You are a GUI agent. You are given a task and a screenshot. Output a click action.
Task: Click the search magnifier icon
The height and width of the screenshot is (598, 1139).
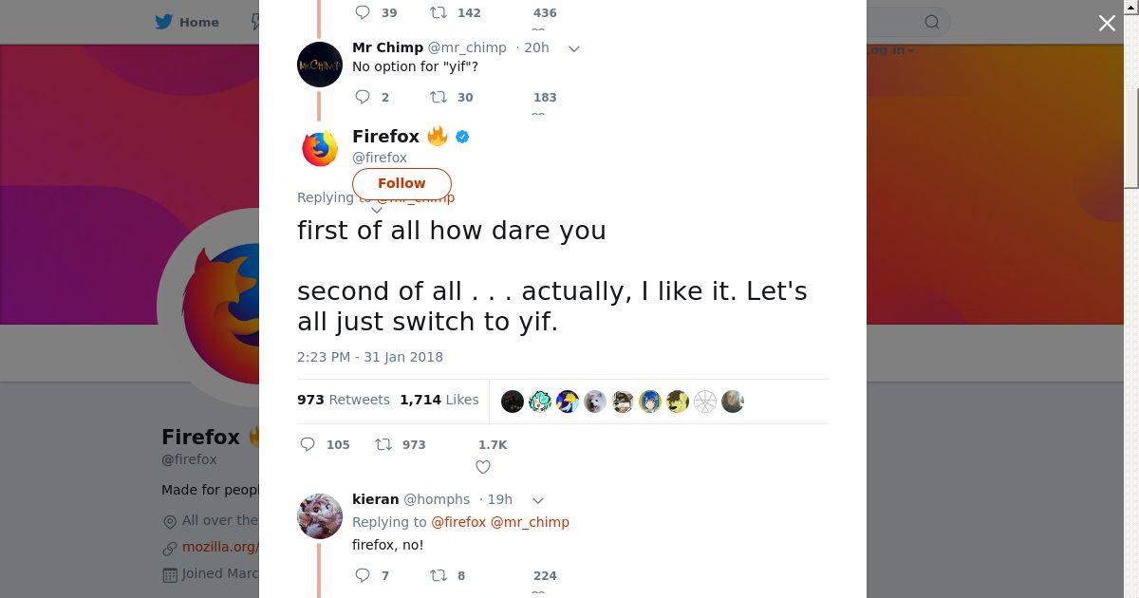(932, 22)
